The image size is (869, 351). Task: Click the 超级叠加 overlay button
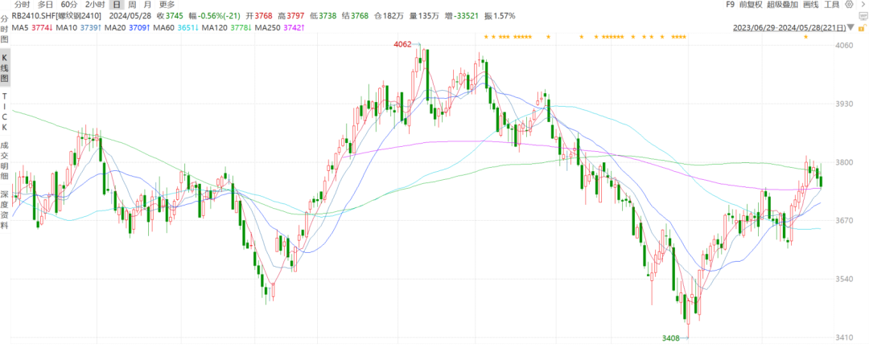point(783,5)
